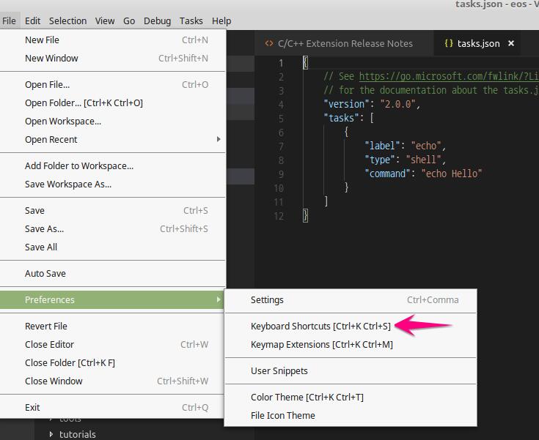539x440 pixels.
Task: Open the Go menu
Action: coord(129,21)
